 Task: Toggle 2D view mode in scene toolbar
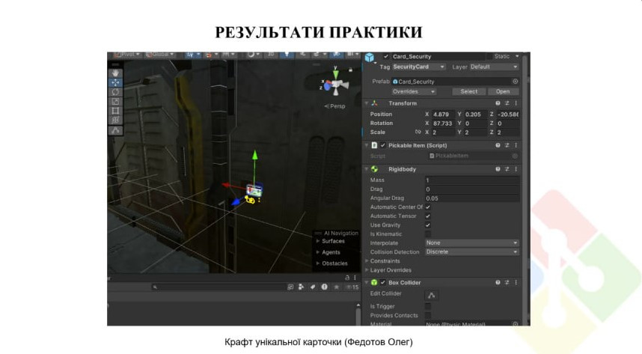271,55
